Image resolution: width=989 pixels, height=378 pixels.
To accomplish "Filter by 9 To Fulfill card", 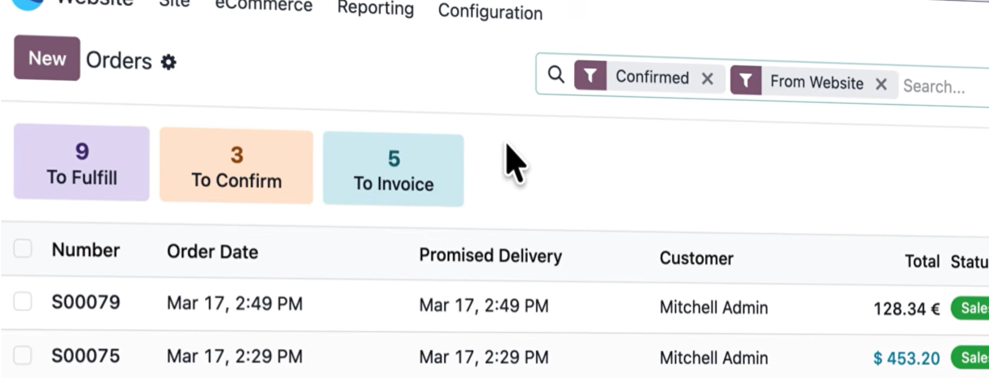I will (x=82, y=163).
